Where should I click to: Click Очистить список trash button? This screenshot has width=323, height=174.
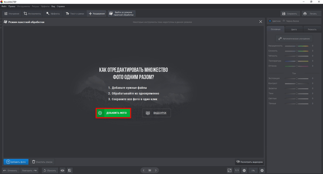tap(42, 162)
